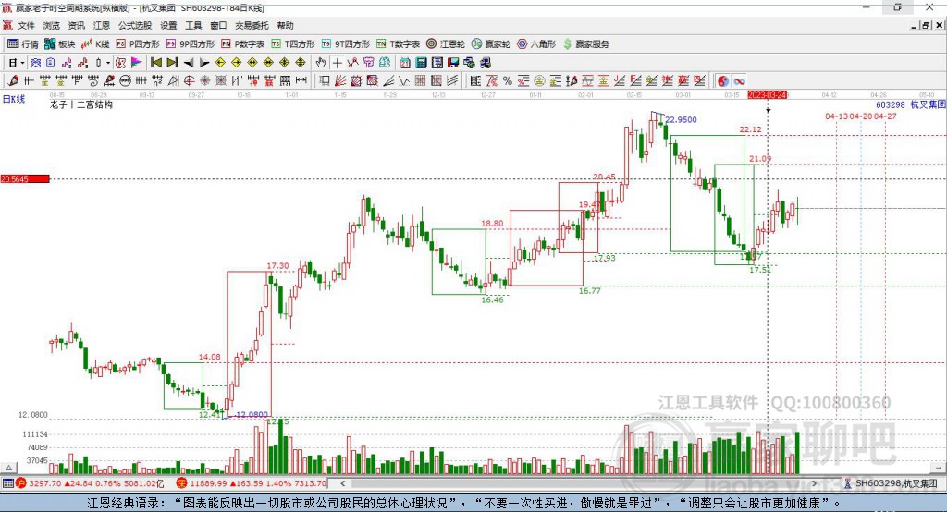
Task: Select the zigzag wave line icon
Action: [x=404, y=81]
